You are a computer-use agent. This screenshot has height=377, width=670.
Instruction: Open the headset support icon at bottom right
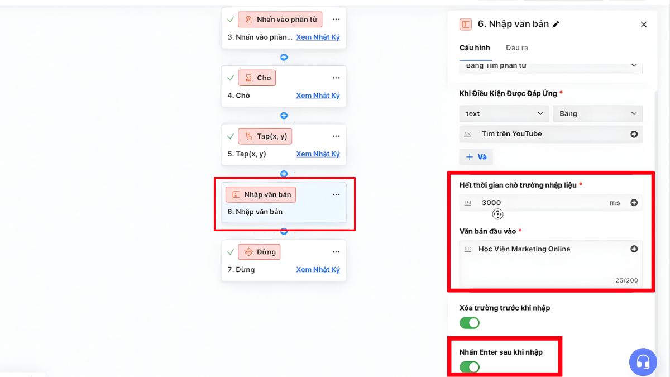click(x=643, y=362)
